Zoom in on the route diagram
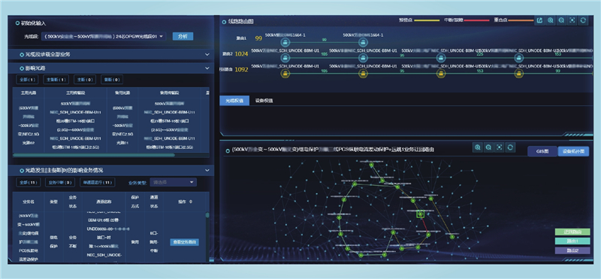Image resolution: width=601 pixels, height=279 pixels. click(x=551, y=21)
